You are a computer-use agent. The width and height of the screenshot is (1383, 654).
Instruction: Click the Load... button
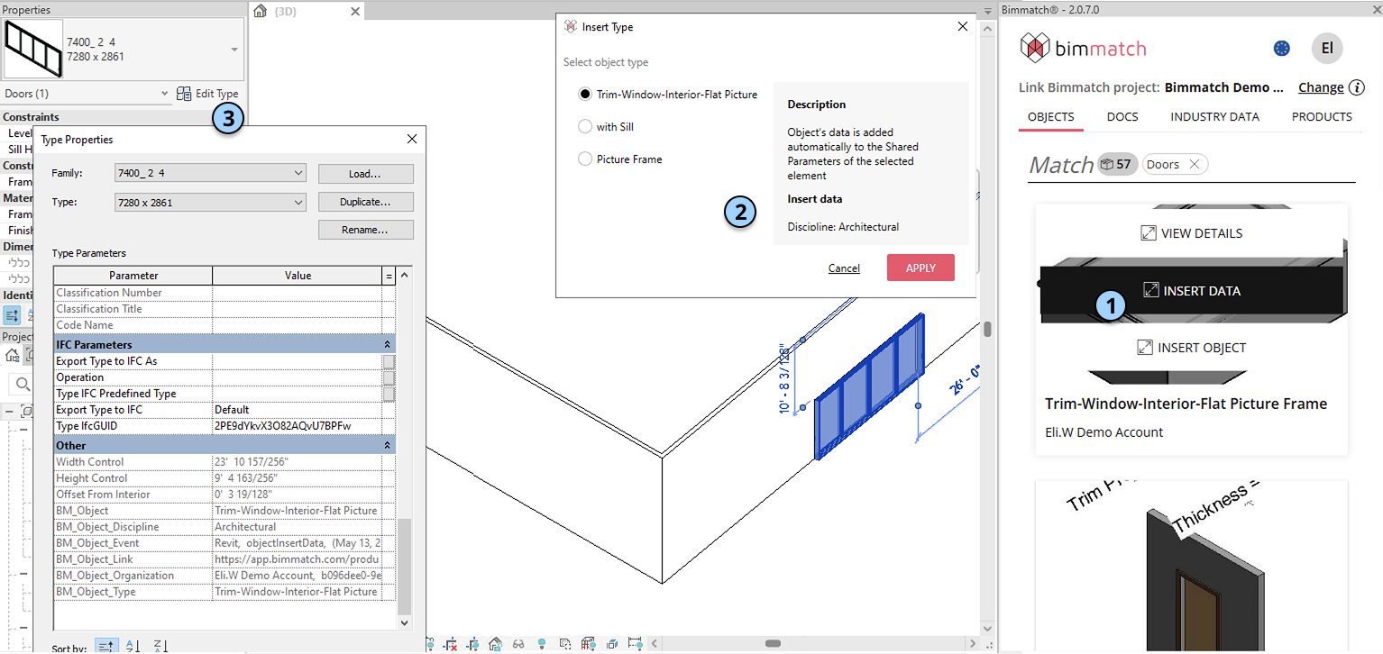pyautogui.click(x=365, y=174)
